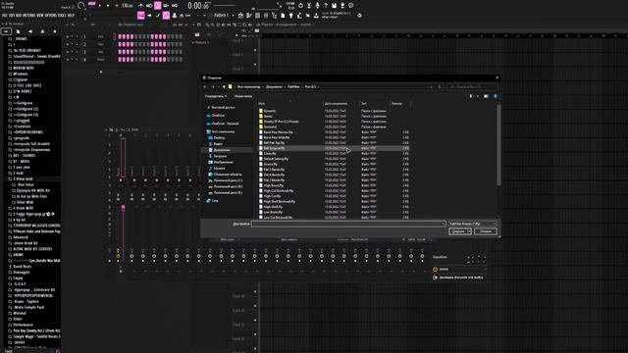Open the FILE menu
The image size is (628, 353).
click(5, 16)
